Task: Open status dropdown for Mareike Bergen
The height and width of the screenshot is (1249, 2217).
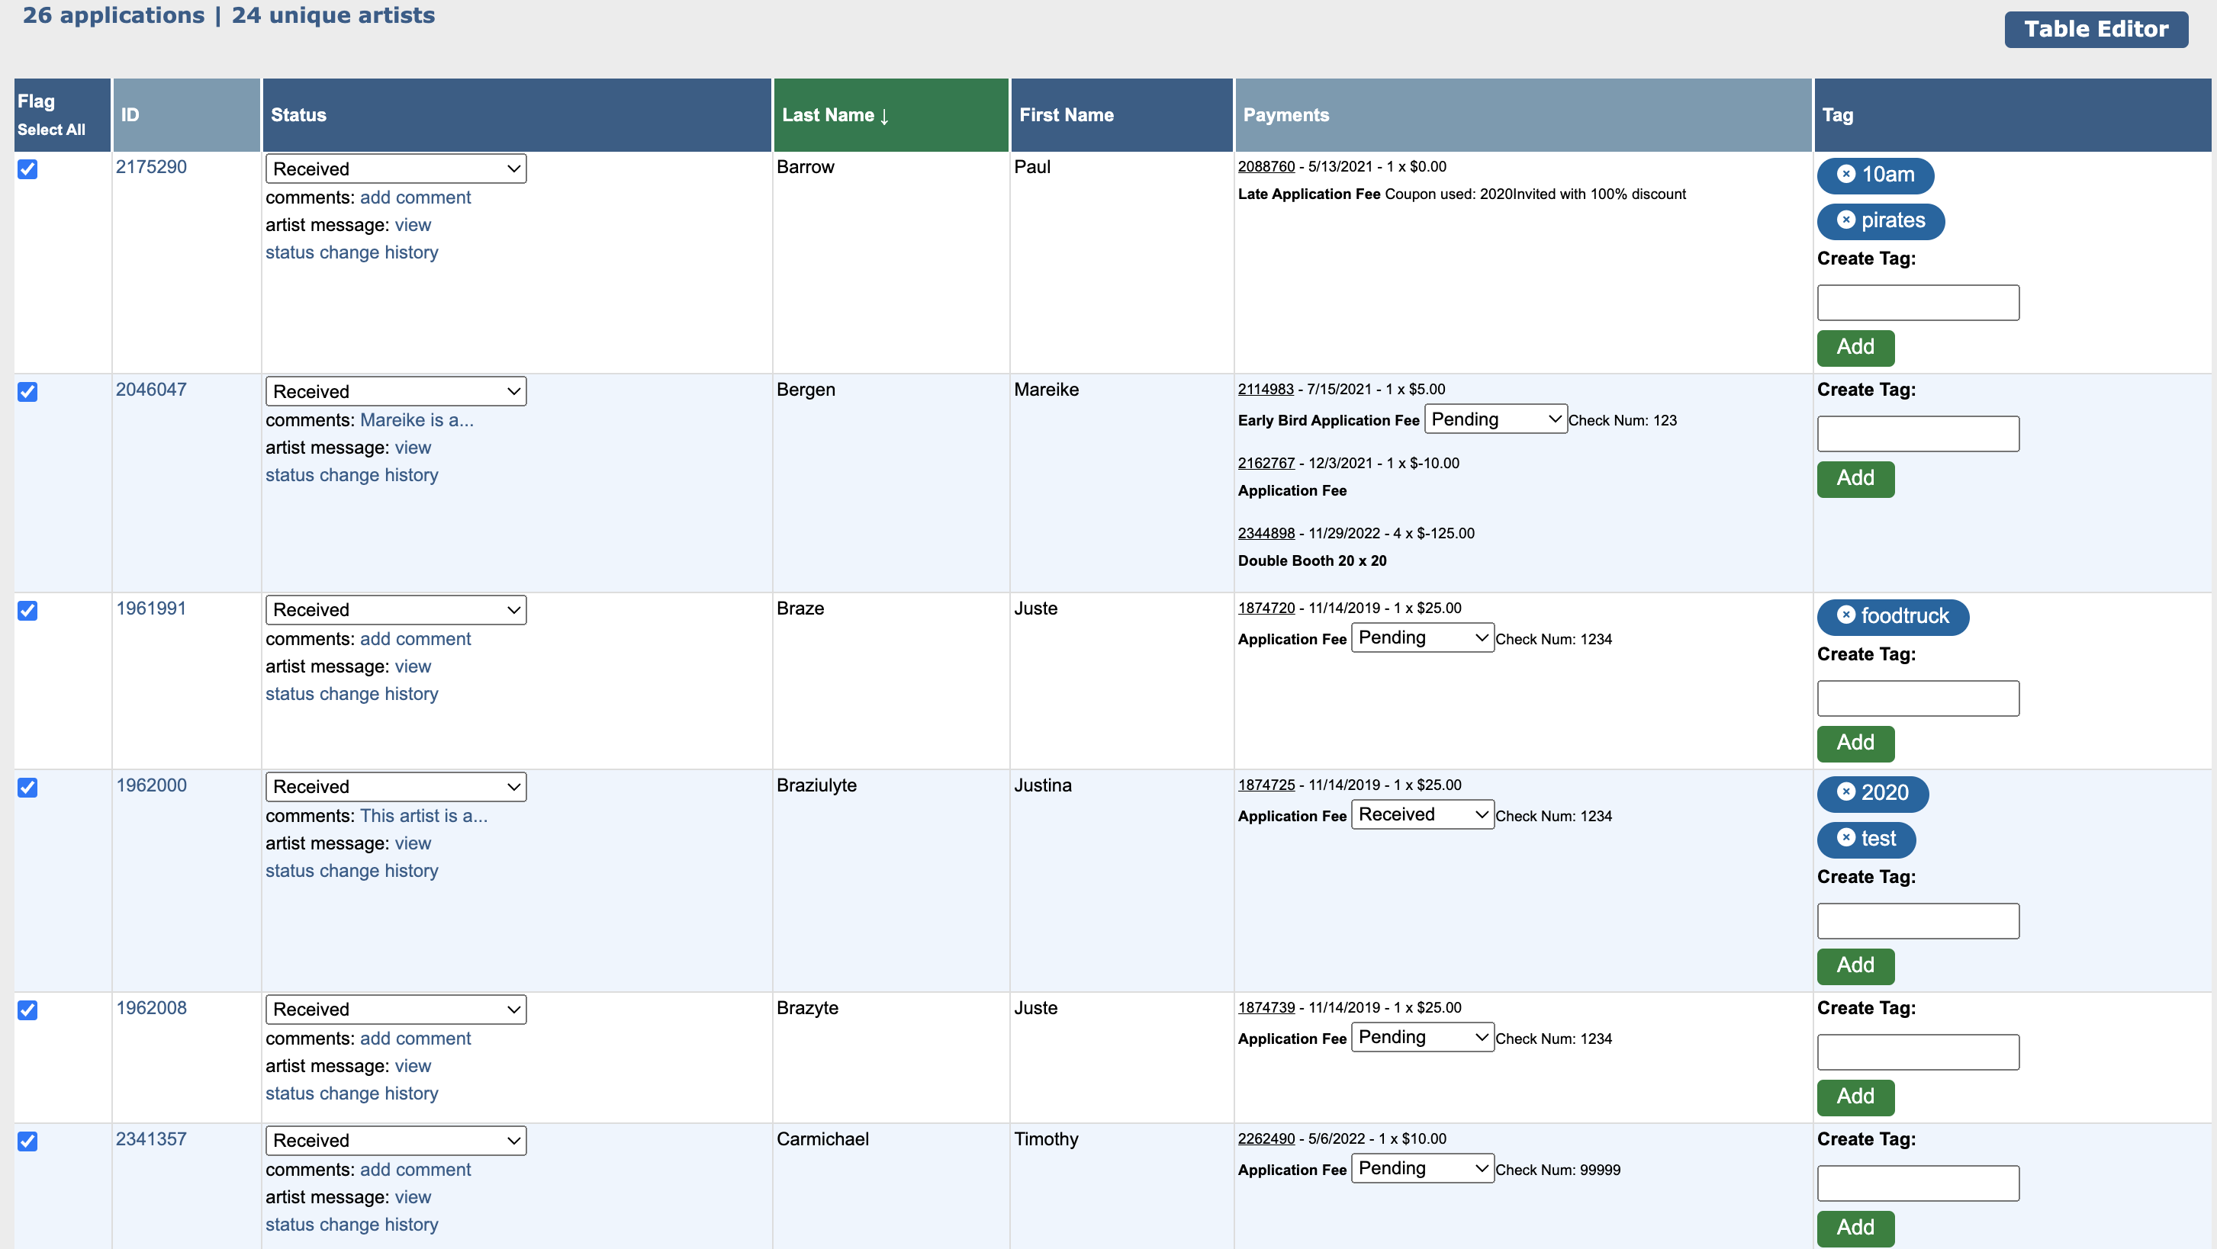Action: 395,391
